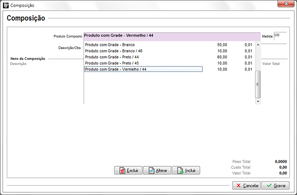Click the add icon on Incluir
This screenshot has height=195, width=297.
pyautogui.click(x=180, y=171)
